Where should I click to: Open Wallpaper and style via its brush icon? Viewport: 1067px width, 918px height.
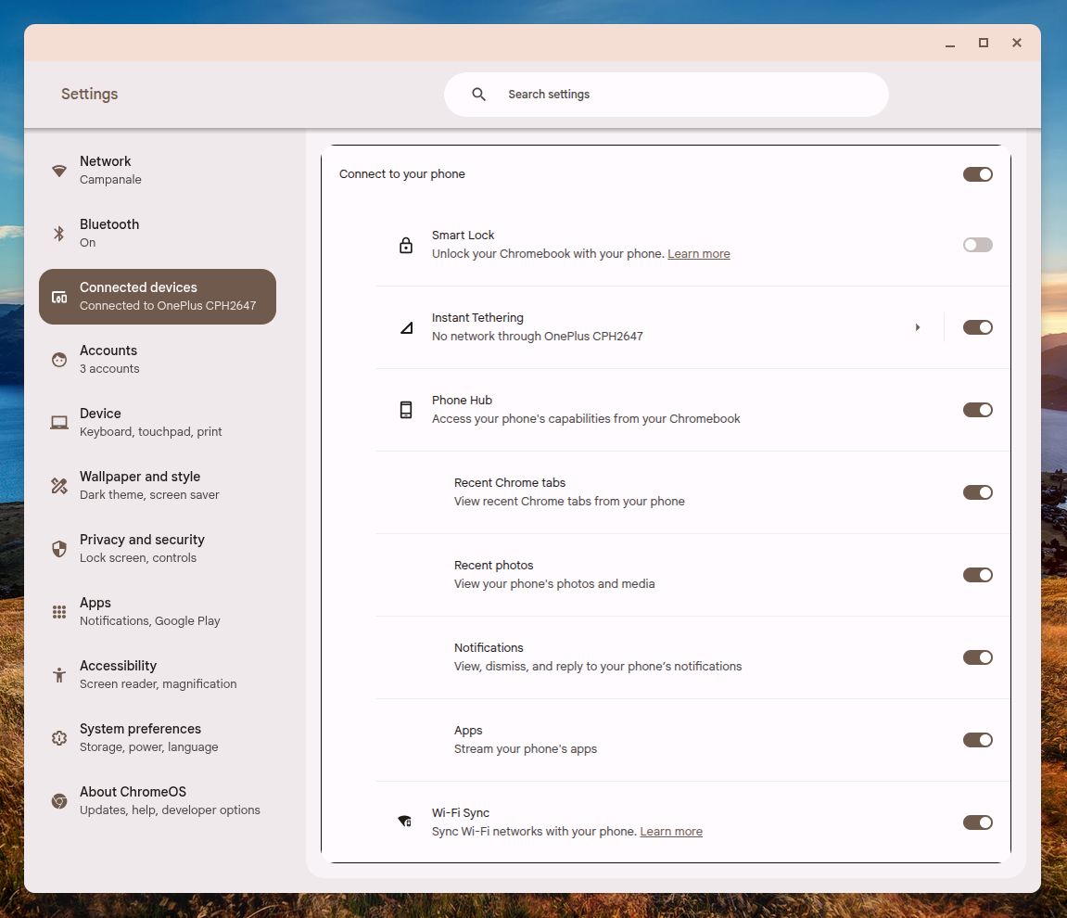[x=58, y=485]
